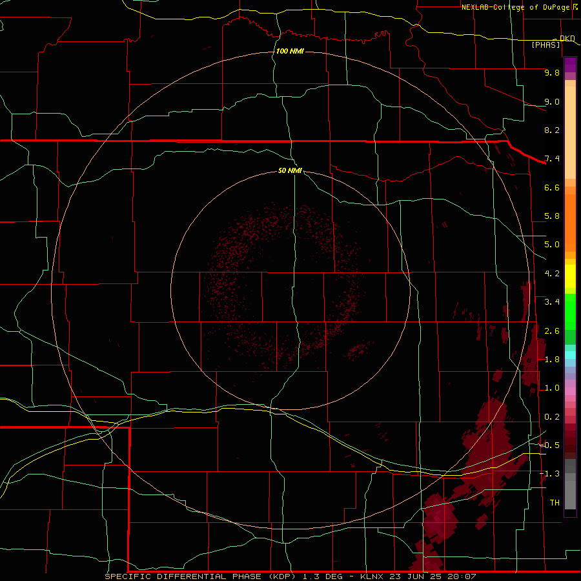Click the 5.0 legend value

click(x=552, y=245)
